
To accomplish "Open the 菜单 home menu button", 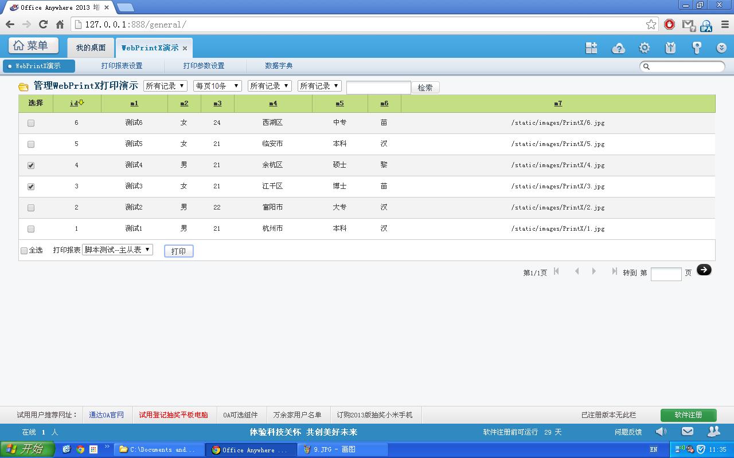I will (34, 46).
